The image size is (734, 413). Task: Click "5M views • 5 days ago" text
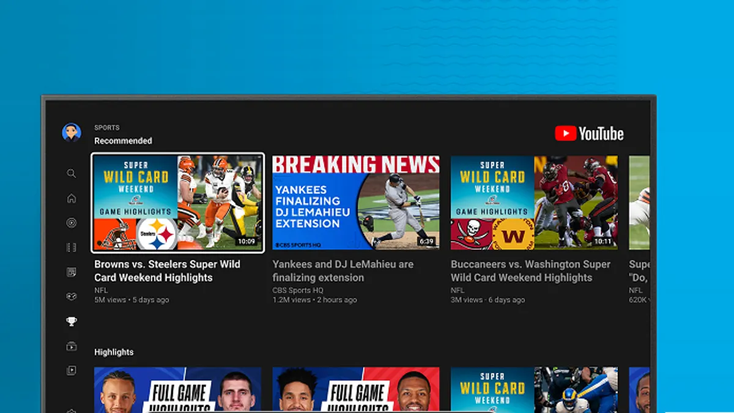click(x=132, y=300)
